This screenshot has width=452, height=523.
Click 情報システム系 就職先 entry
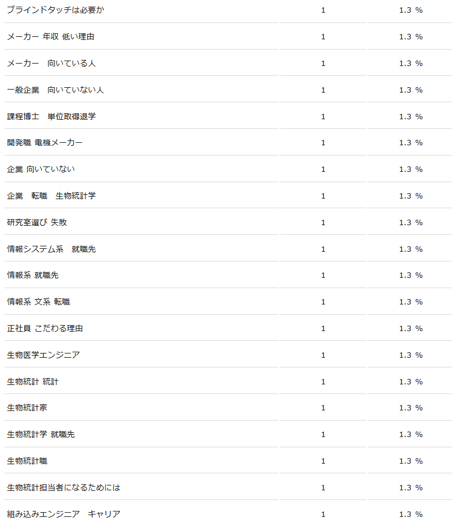(51, 249)
